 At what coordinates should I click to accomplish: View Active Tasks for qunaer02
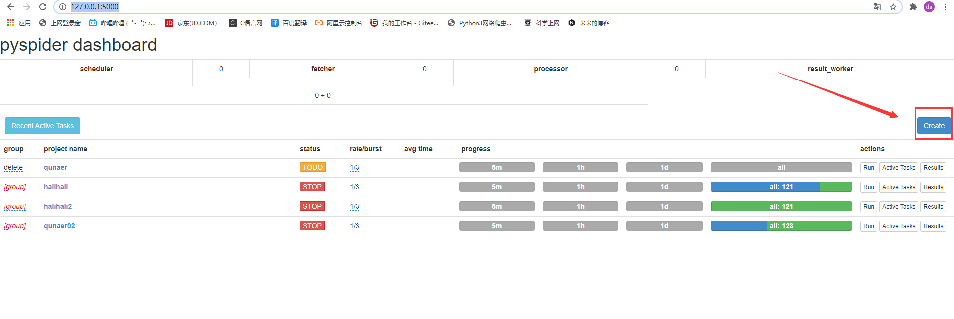[899, 226]
